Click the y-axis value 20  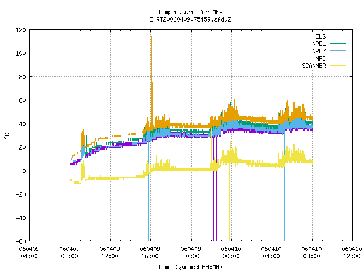click(22, 147)
